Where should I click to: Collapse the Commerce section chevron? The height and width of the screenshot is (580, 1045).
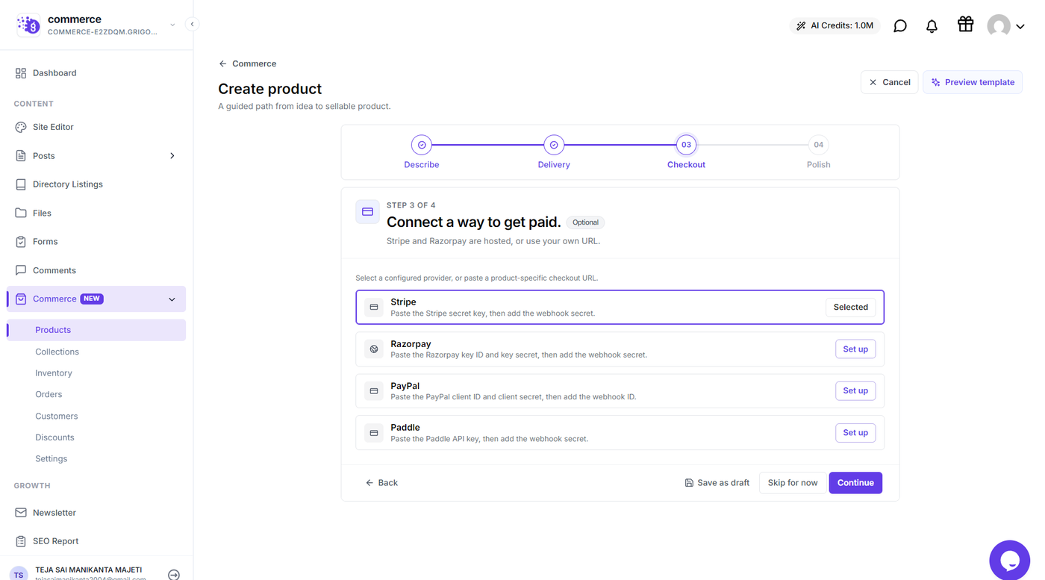[x=172, y=299]
